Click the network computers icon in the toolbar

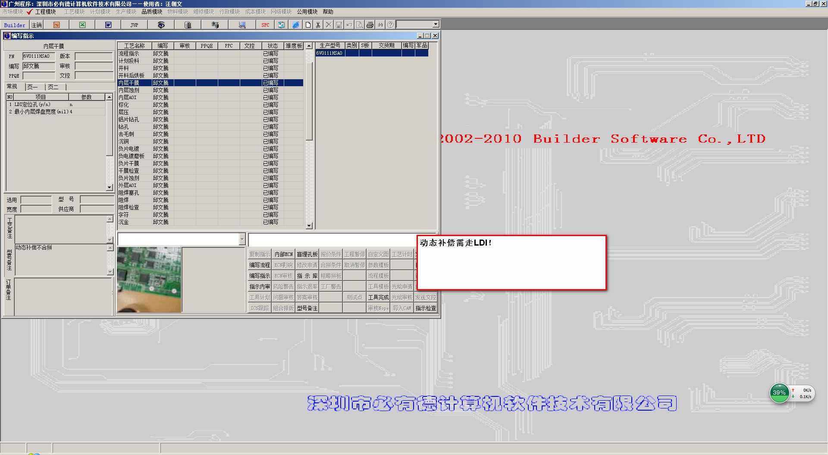(x=215, y=25)
